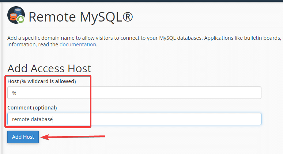
Task: Click the "remote database" text in the Comment field
Action: click(32, 119)
